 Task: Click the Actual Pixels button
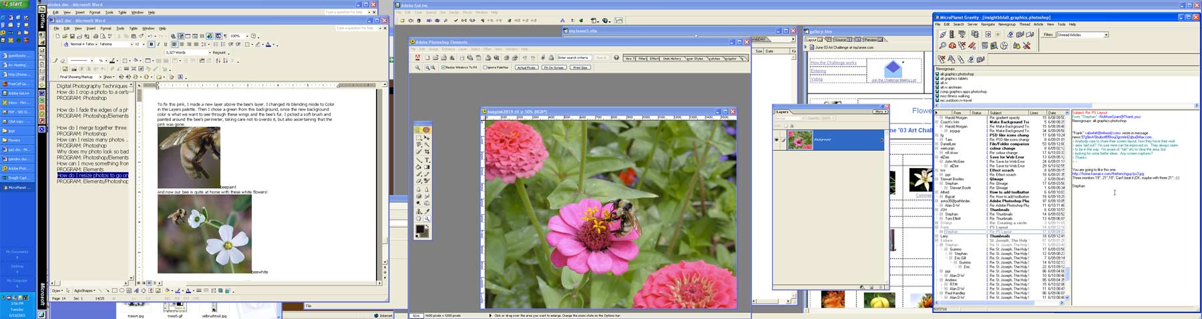527,67
